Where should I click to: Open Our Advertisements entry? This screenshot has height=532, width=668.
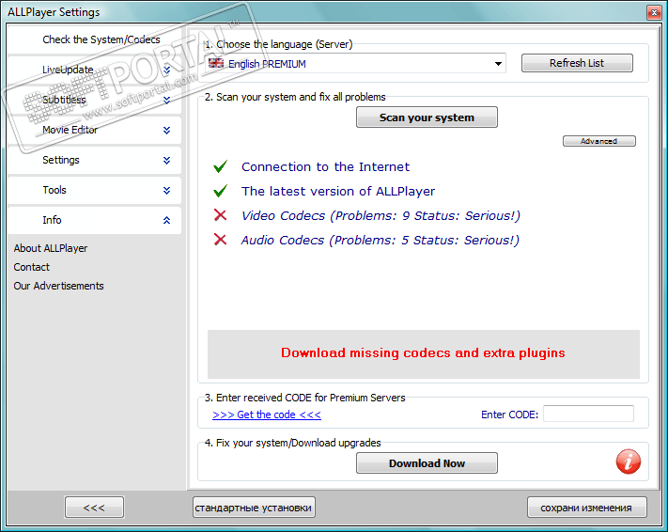(x=58, y=286)
